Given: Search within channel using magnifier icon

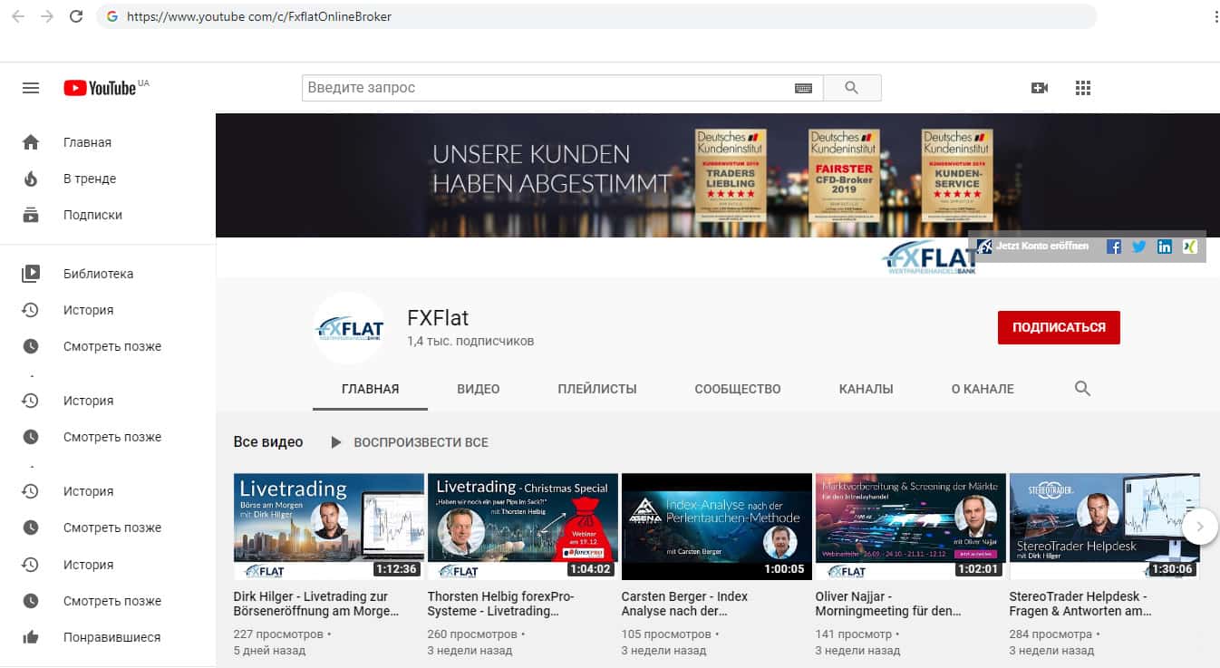Looking at the screenshot, I should 1082,389.
